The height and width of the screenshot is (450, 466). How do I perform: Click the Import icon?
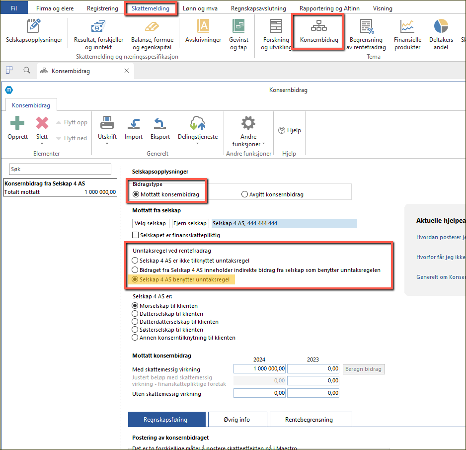(134, 123)
